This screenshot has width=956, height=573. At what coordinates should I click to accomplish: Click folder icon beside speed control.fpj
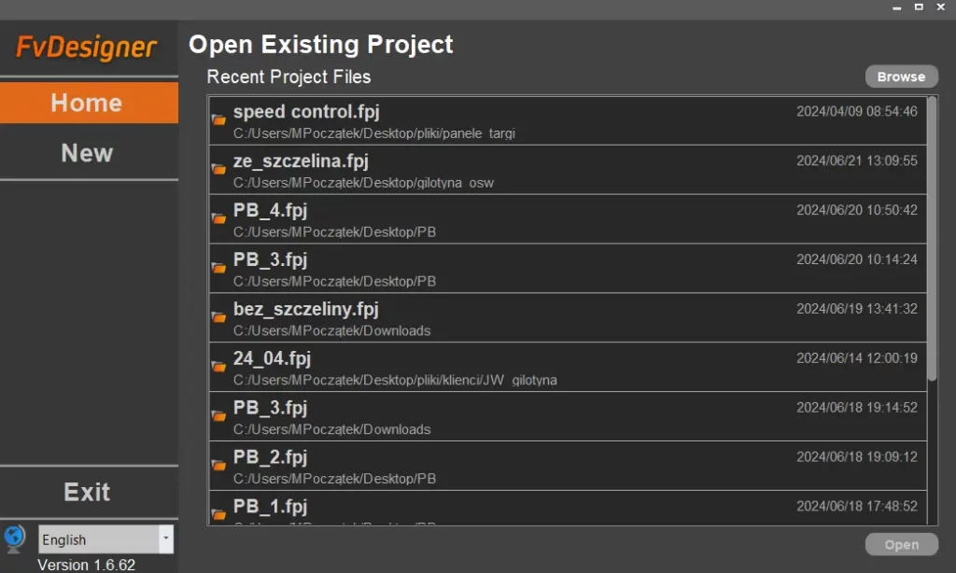click(218, 119)
